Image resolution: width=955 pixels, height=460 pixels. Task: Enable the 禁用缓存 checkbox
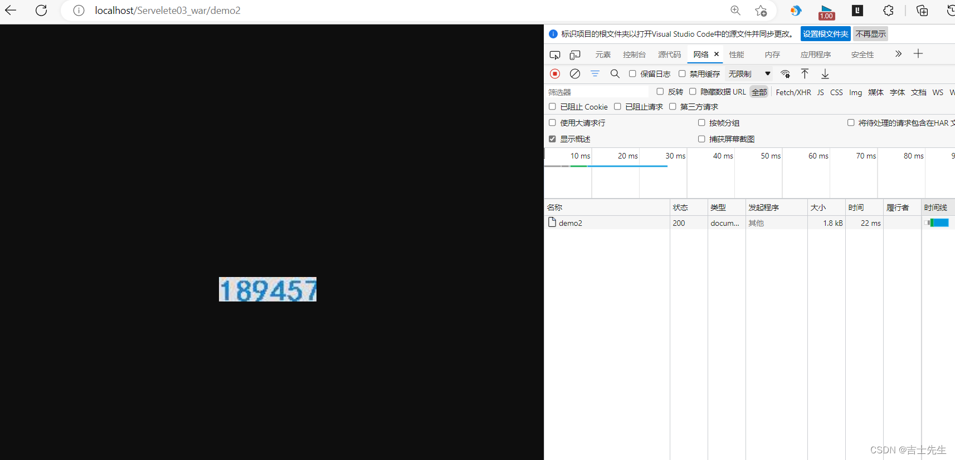(x=682, y=73)
